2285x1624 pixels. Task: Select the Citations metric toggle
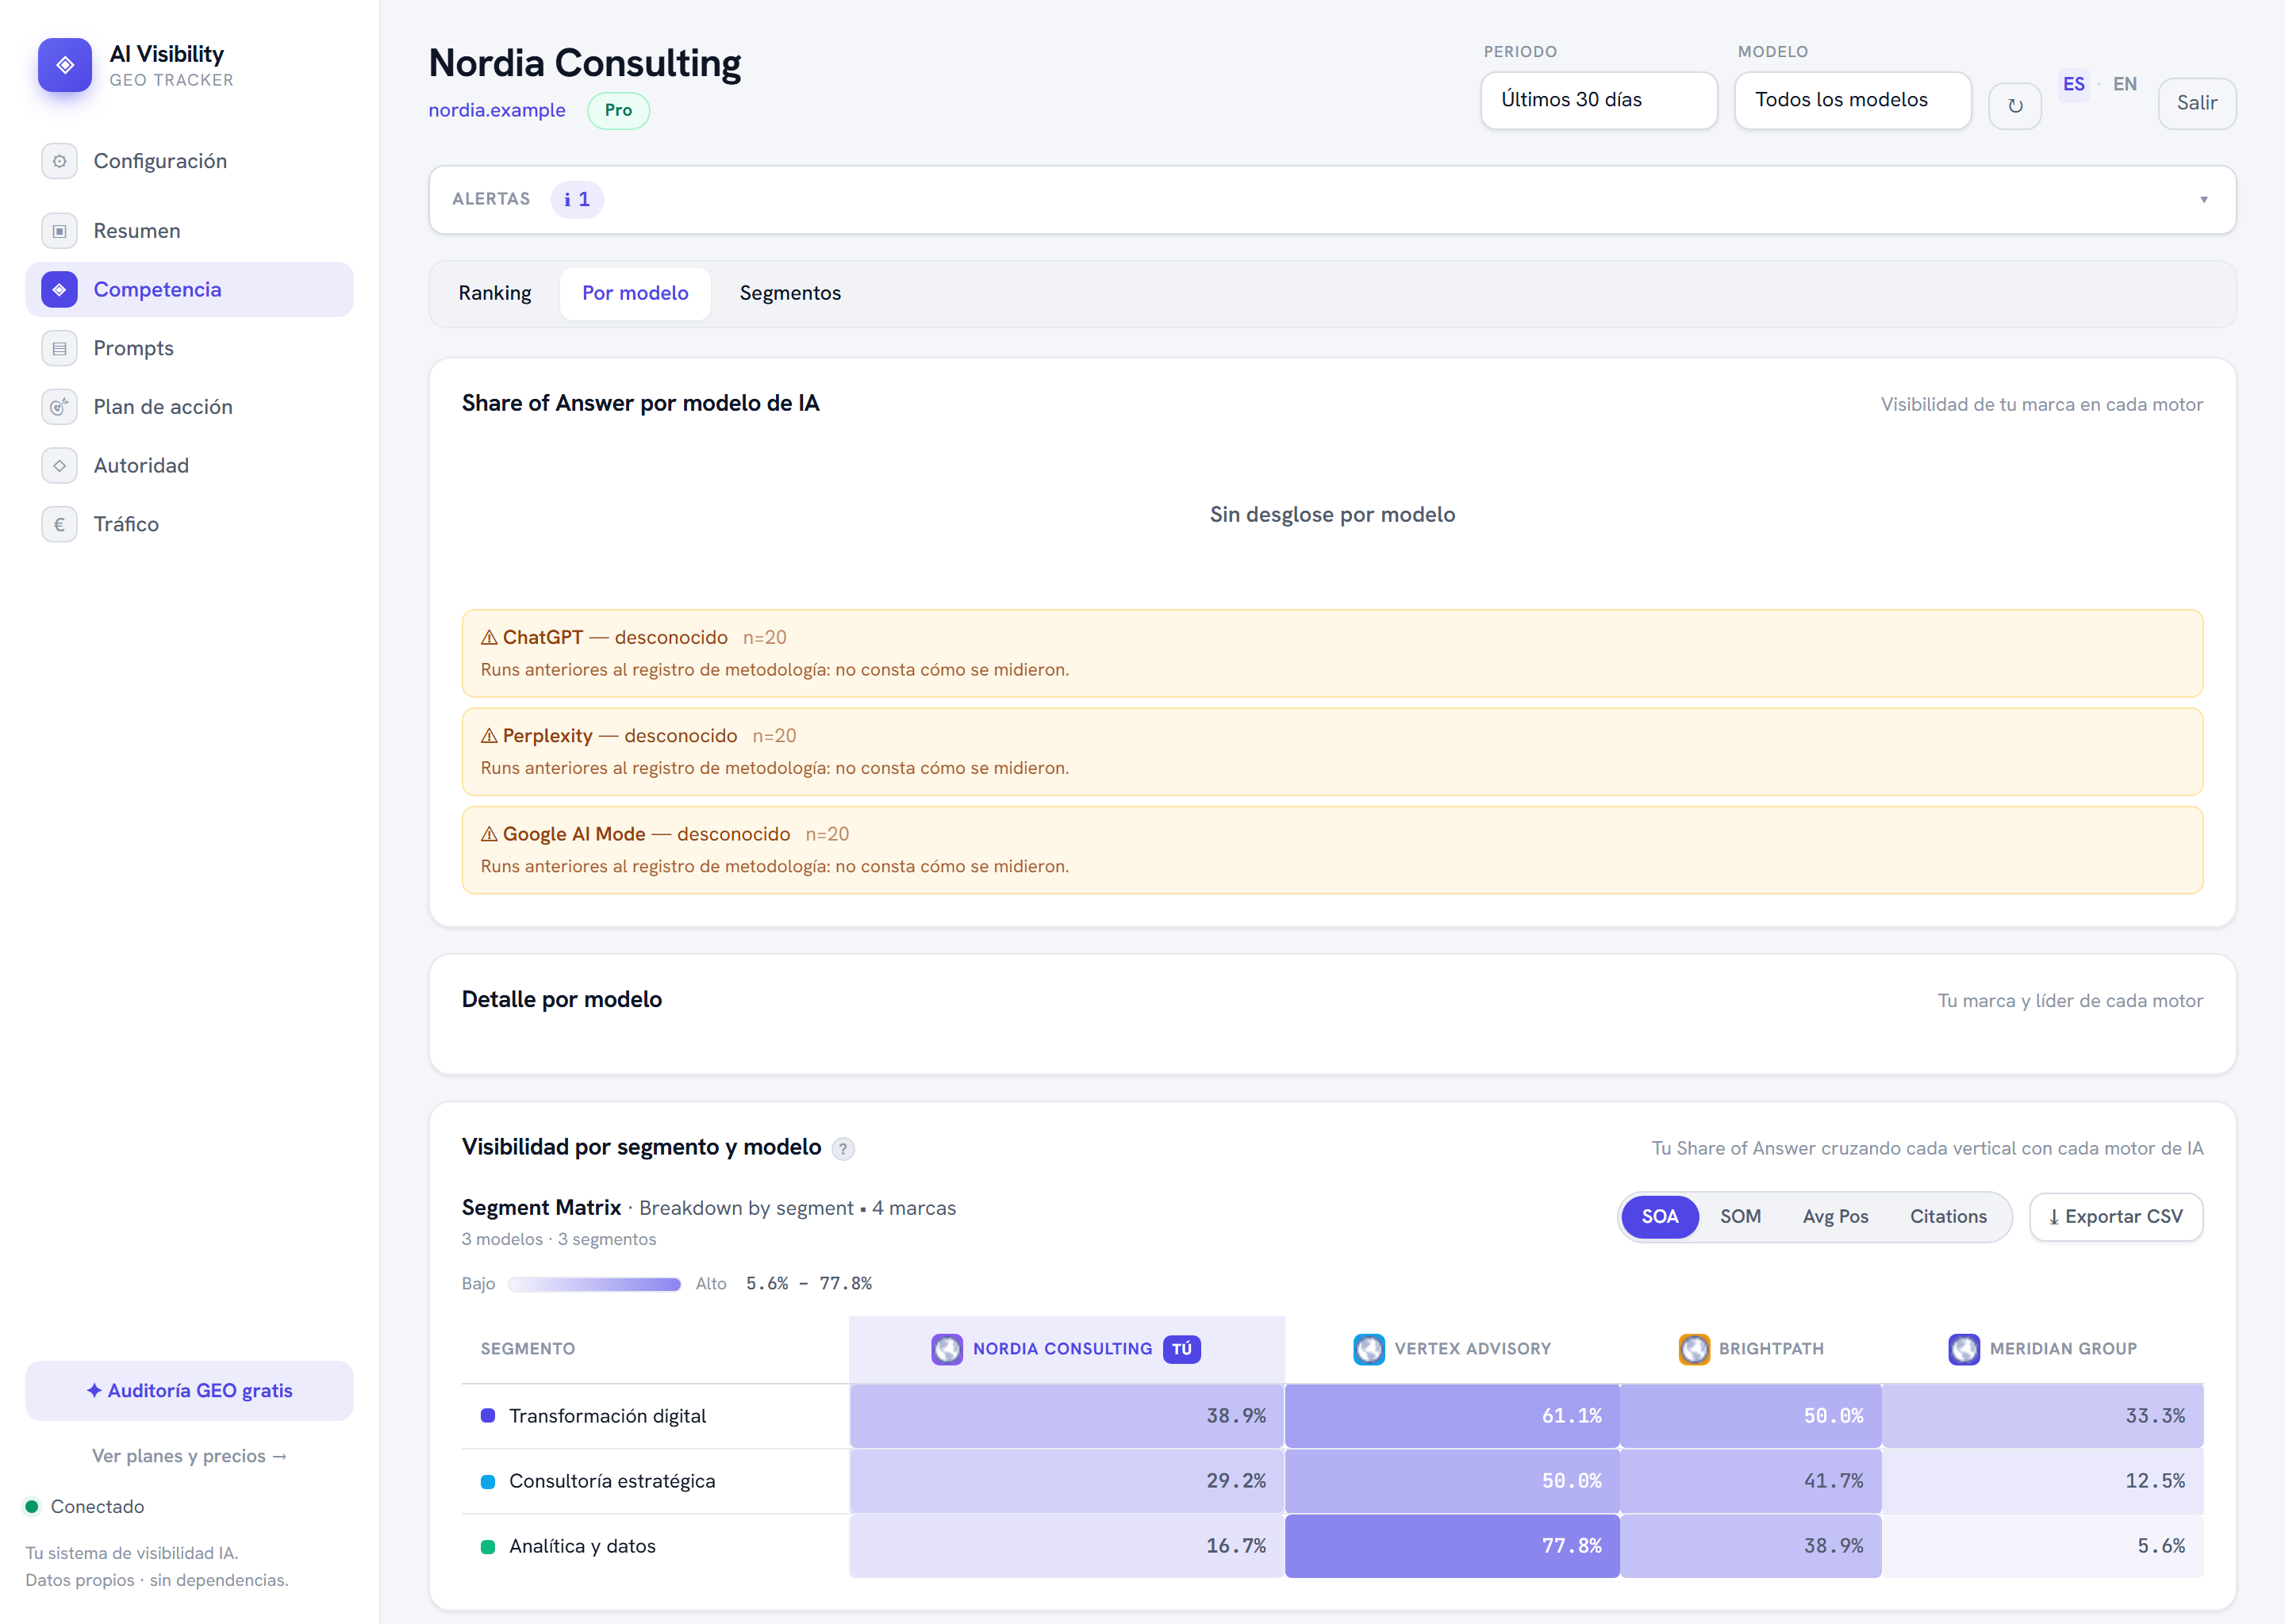point(1948,1217)
